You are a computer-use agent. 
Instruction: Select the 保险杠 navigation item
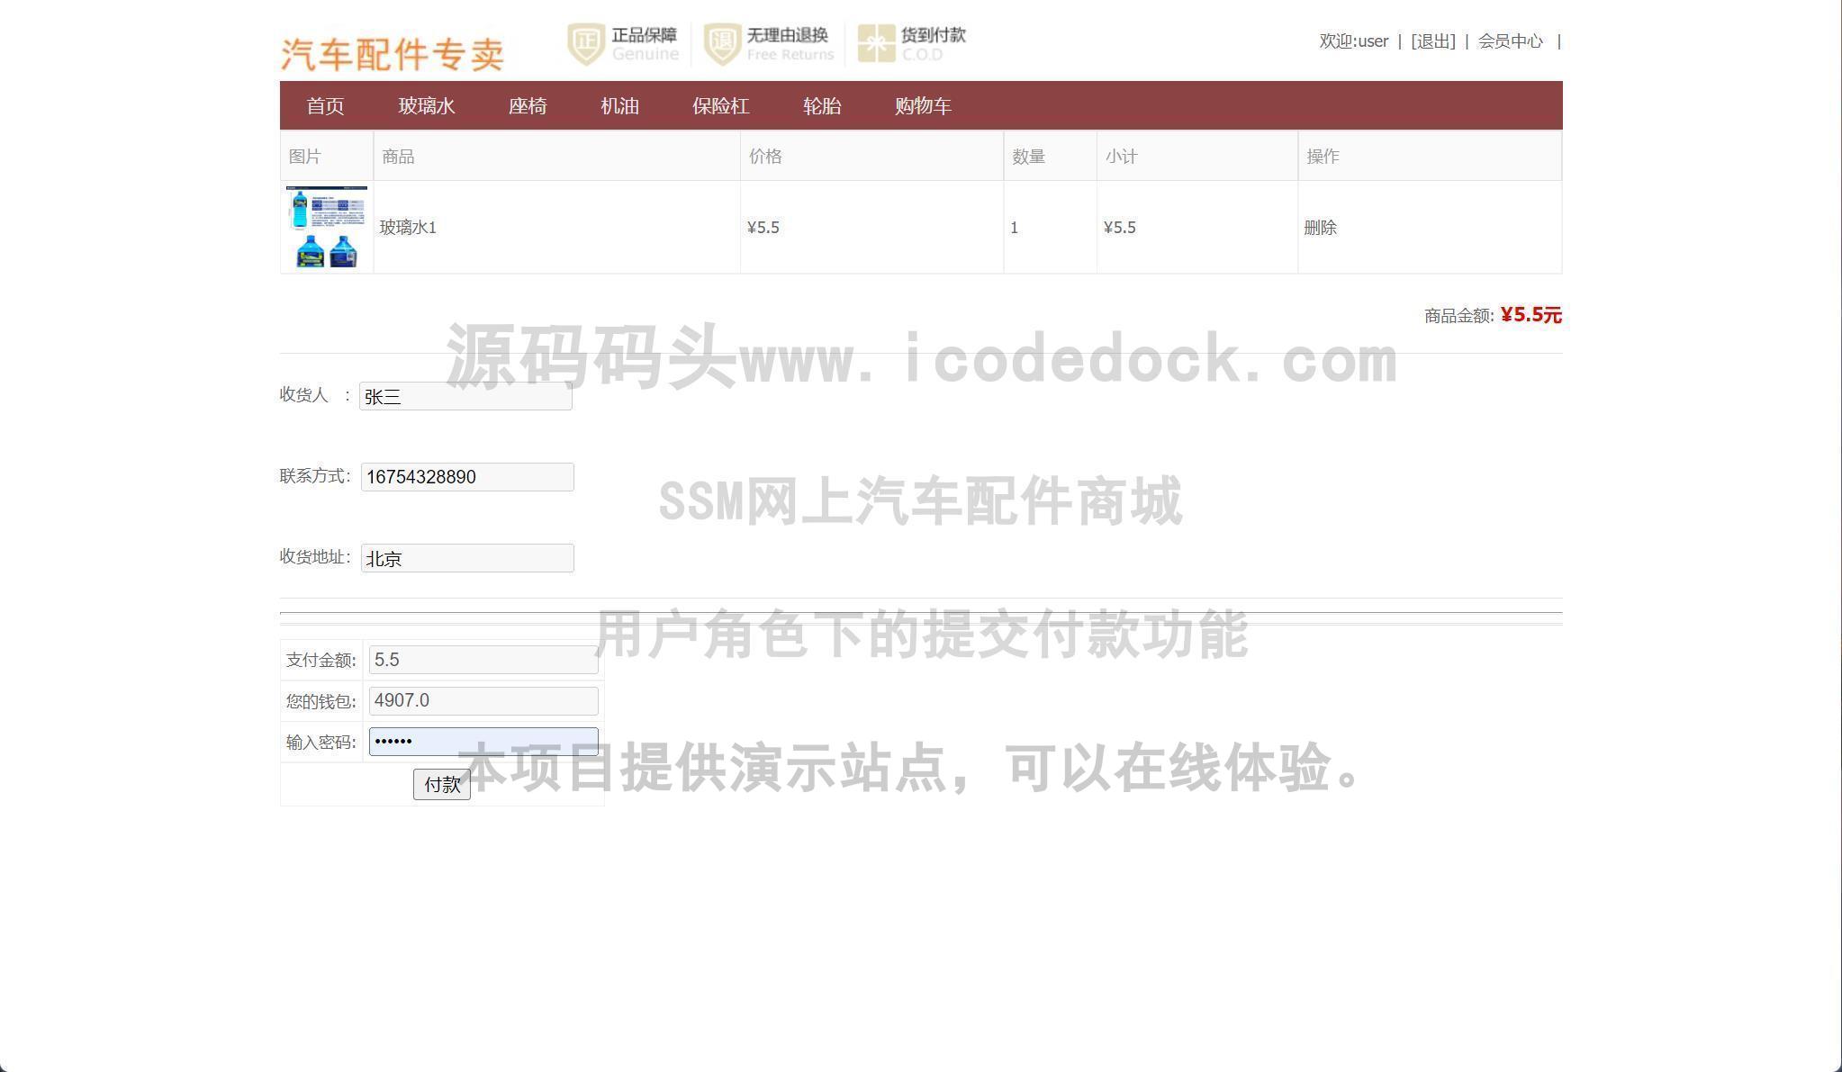(720, 106)
